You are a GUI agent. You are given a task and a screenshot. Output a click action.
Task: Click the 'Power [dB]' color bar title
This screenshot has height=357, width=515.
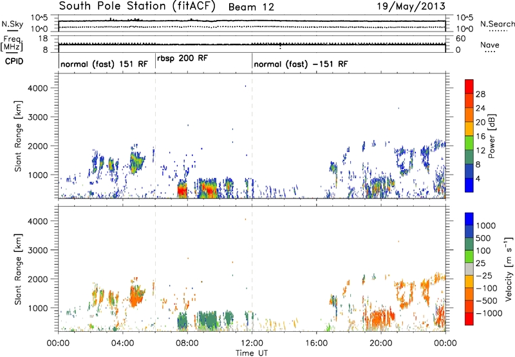(491, 136)
